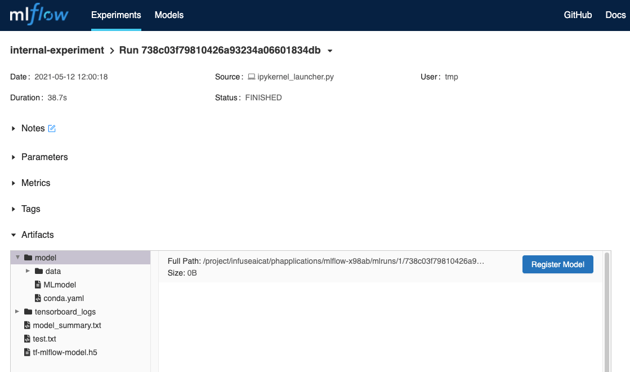The width and height of the screenshot is (630, 372).
Task: Open the ipykernel_launcher.py source link
Action: click(296, 77)
